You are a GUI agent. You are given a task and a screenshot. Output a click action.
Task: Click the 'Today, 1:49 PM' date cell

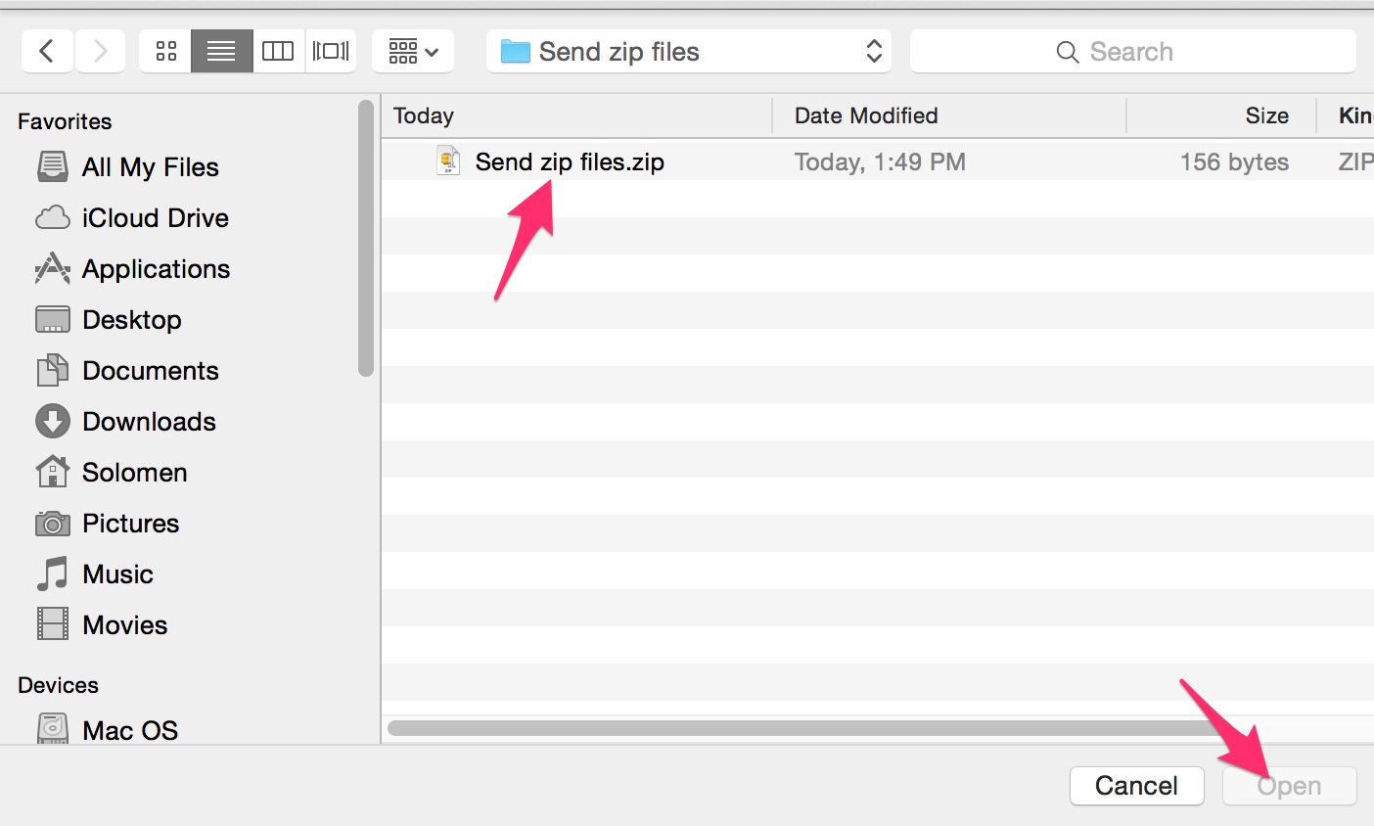(x=880, y=161)
